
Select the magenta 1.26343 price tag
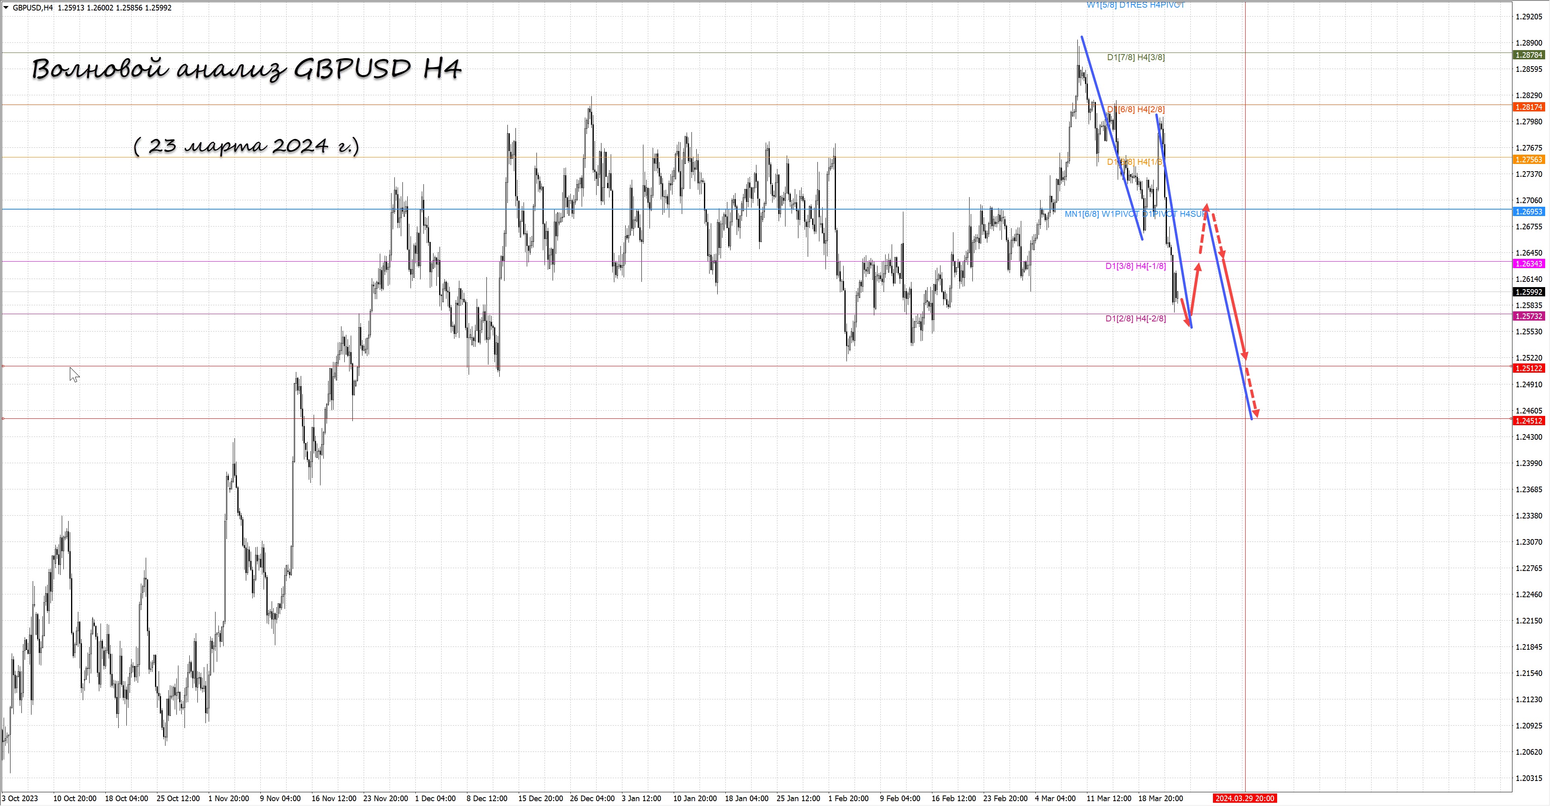coord(1528,264)
